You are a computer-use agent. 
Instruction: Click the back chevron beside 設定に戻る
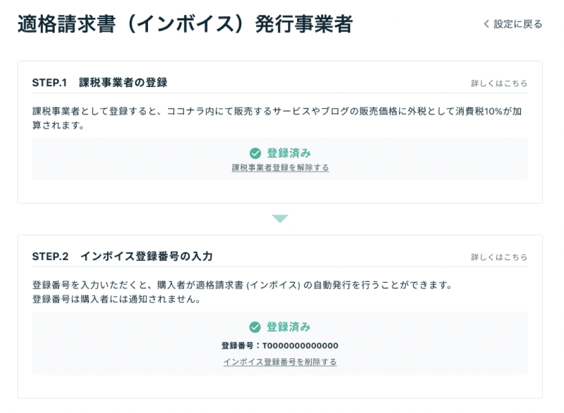(486, 24)
